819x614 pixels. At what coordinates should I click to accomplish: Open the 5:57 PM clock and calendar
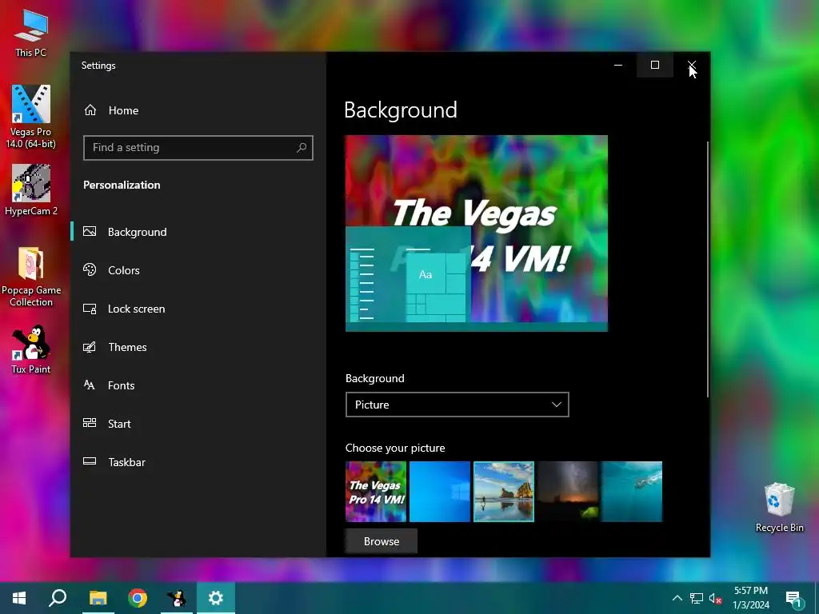pos(751,598)
